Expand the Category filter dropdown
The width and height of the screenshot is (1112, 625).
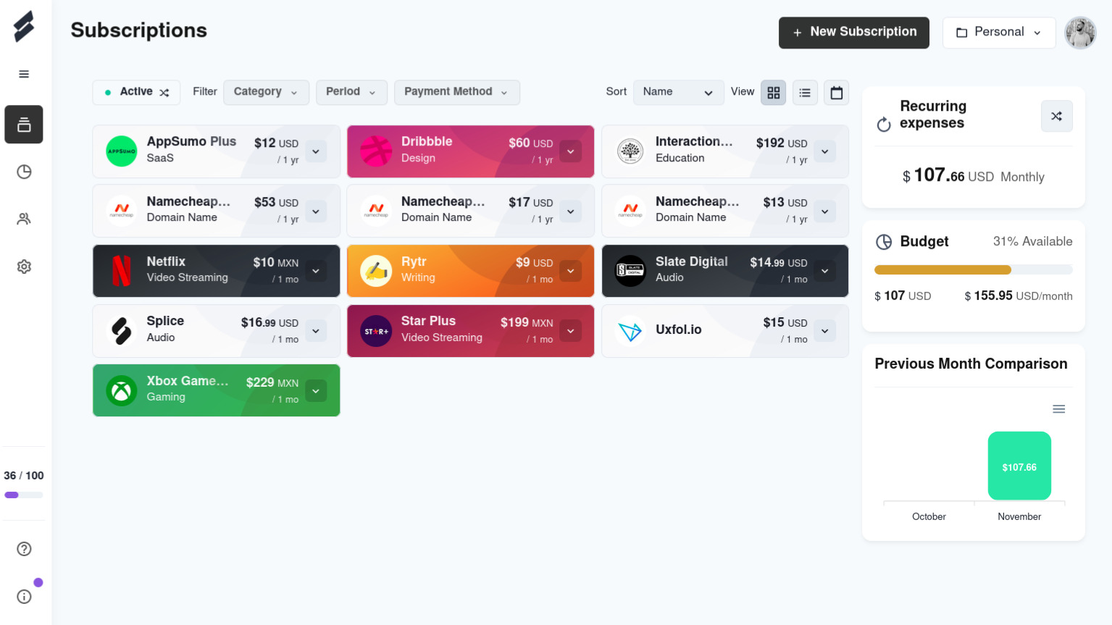tap(266, 92)
